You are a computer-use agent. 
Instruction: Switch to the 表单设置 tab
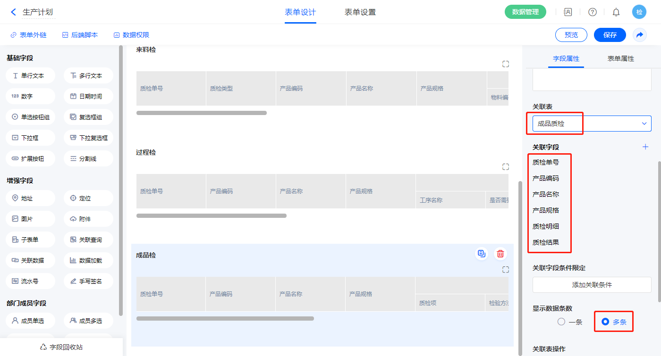tap(360, 12)
